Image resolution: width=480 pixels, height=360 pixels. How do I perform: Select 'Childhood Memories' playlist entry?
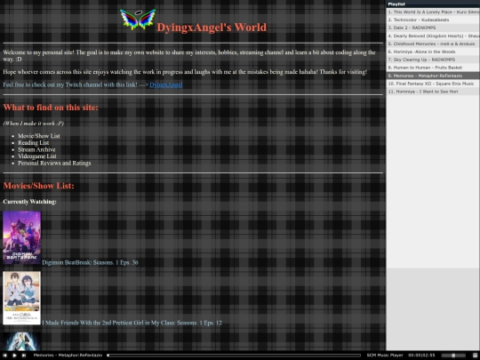click(433, 44)
